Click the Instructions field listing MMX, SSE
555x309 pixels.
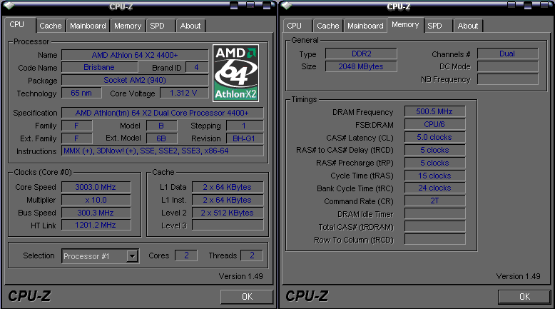tap(162, 151)
